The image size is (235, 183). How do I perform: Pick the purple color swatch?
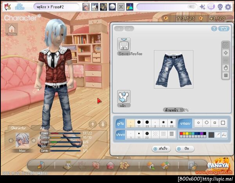(202, 133)
